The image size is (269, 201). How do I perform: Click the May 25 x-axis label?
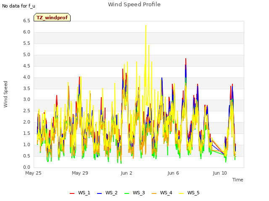[x=33, y=173]
